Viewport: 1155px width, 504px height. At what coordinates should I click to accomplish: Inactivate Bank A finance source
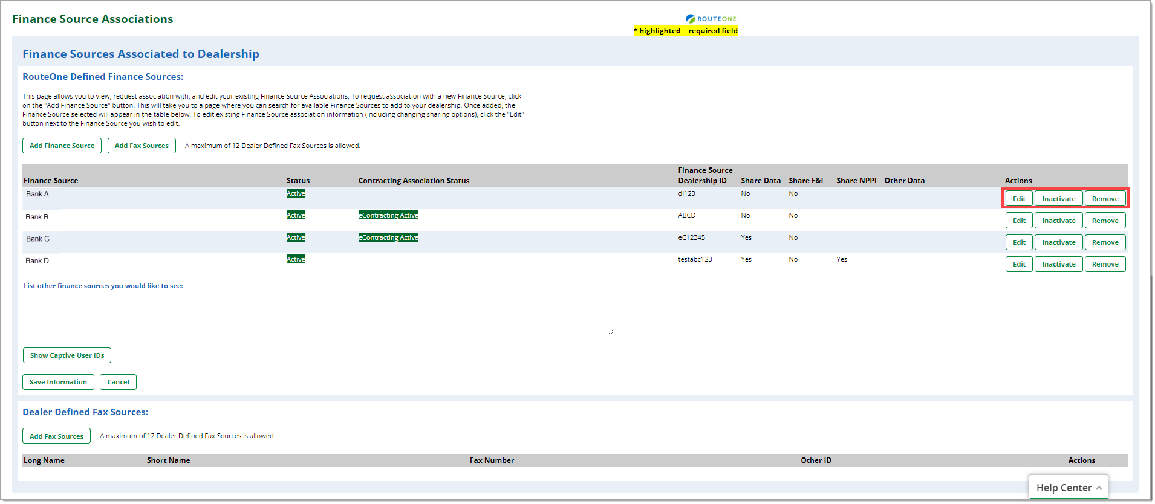pyautogui.click(x=1058, y=199)
